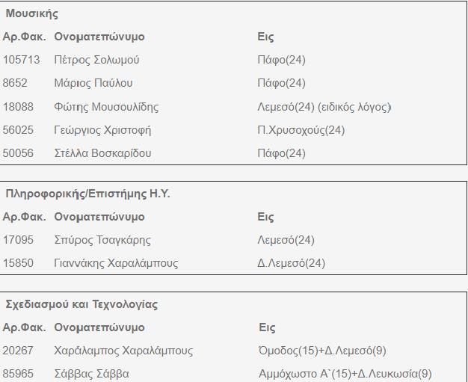Click file number 17095

19,240
